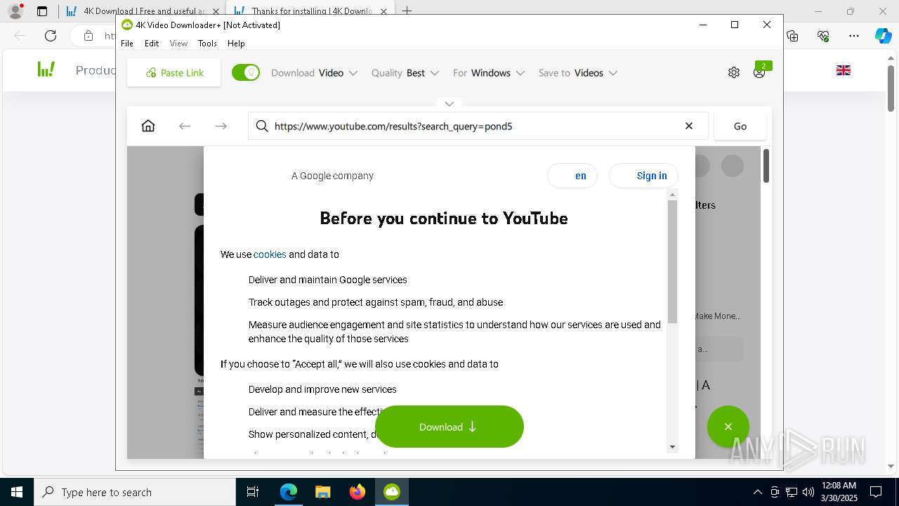899x506 pixels.
Task: Open the en language selector
Action: (572, 176)
